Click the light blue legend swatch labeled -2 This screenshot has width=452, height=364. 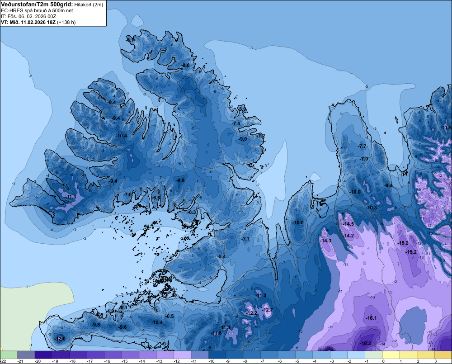(x=356, y=355)
